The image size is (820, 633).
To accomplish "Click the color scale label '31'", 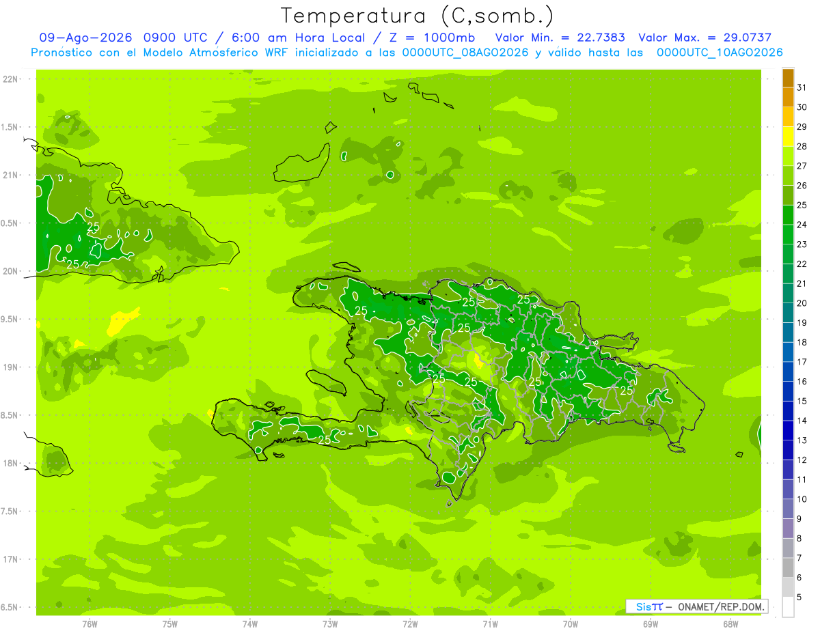I will 802,87.
